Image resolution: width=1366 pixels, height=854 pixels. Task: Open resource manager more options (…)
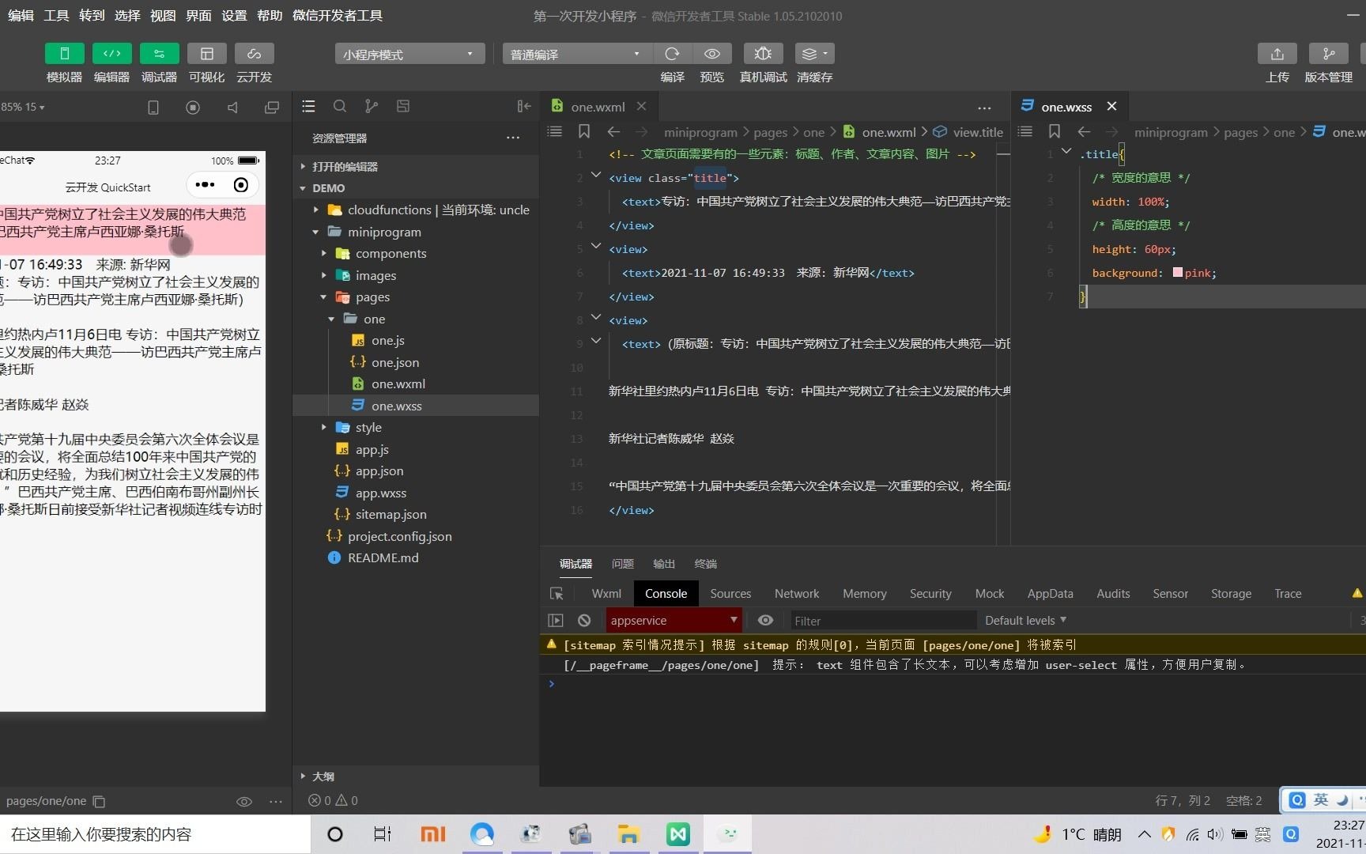click(513, 138)
